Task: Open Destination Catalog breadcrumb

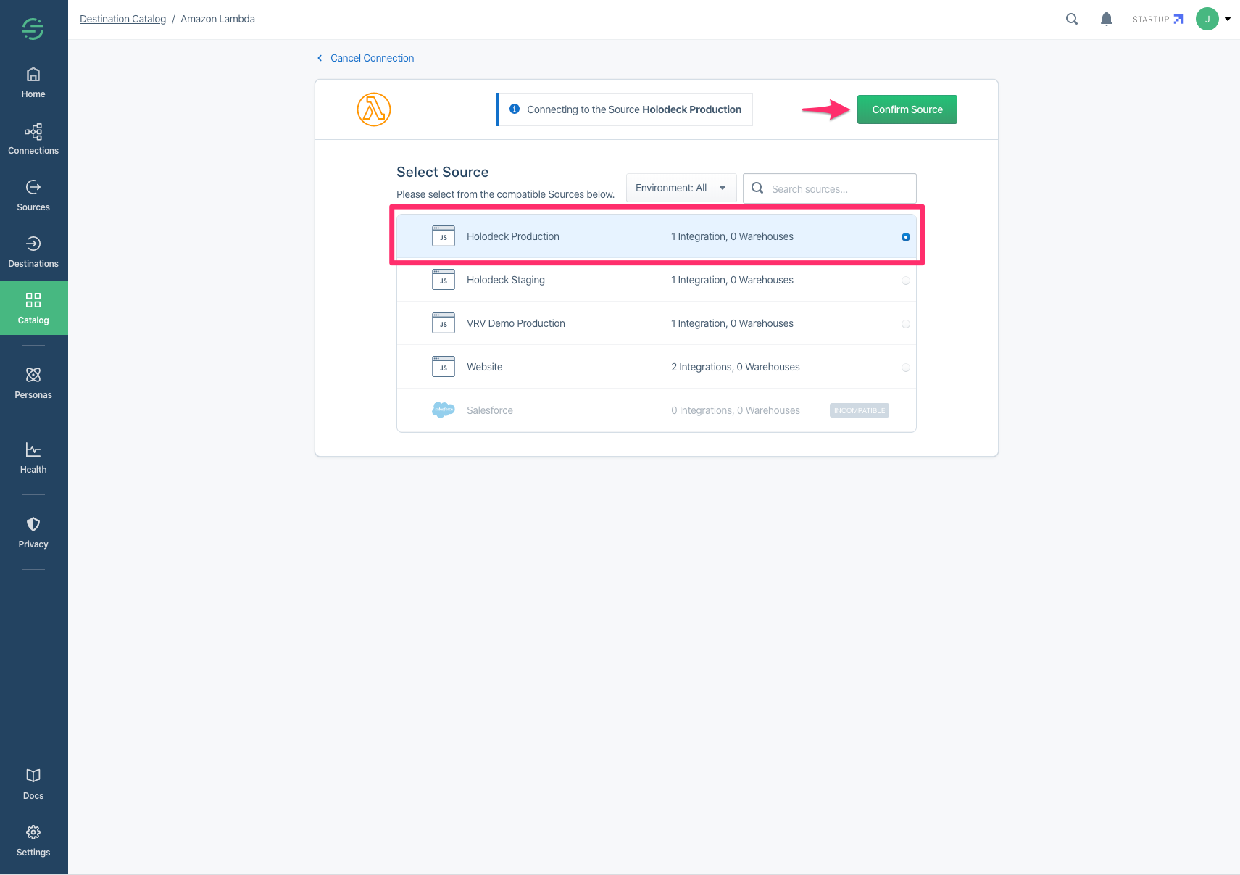Action: [122, 19]
